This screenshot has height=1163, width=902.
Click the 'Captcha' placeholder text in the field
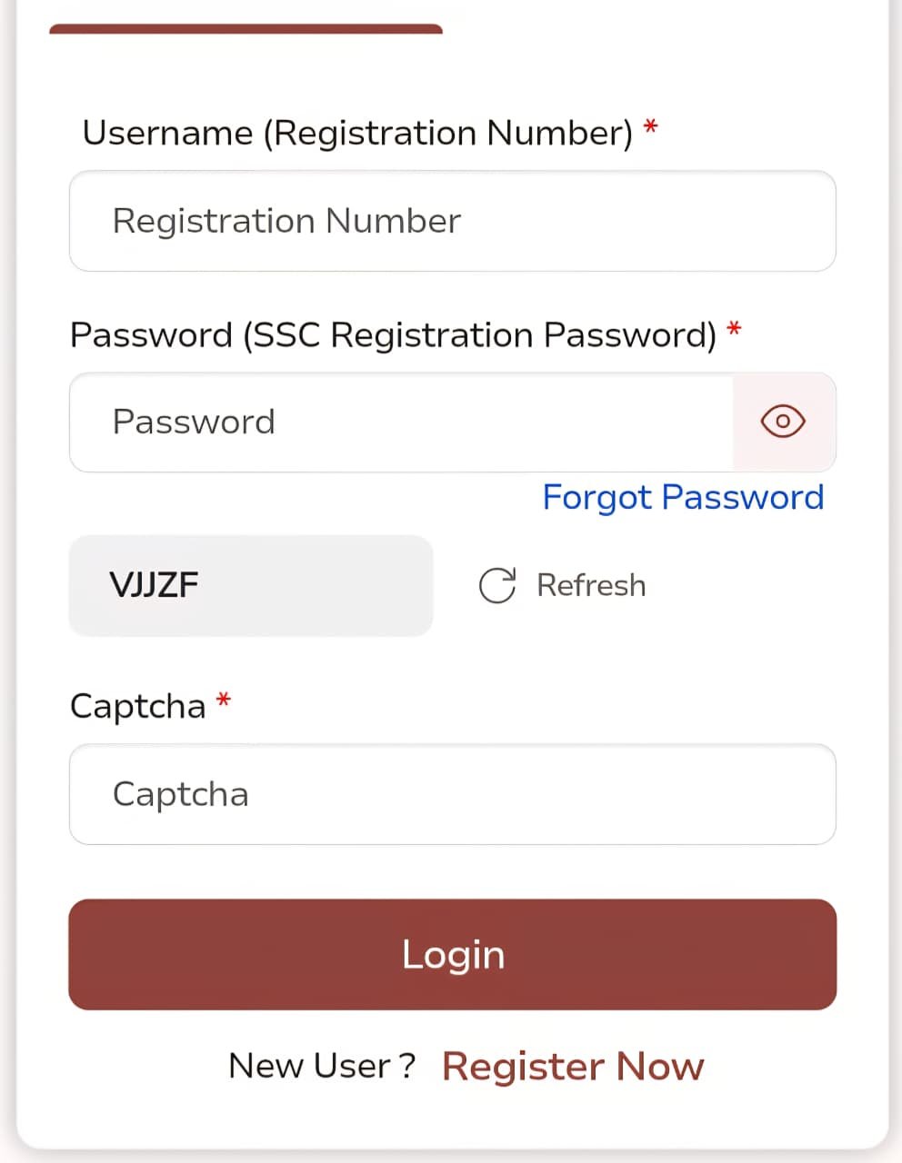tap(180, 794)
